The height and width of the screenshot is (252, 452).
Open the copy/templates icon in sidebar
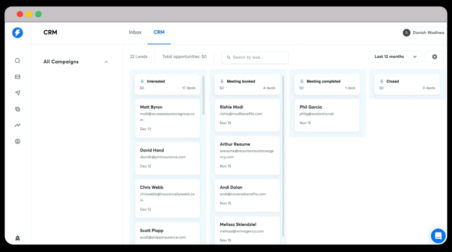point(18,109)
